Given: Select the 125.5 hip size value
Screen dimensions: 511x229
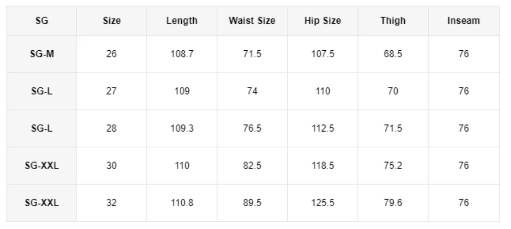Looking at the screenshot, I should (322, 203).
